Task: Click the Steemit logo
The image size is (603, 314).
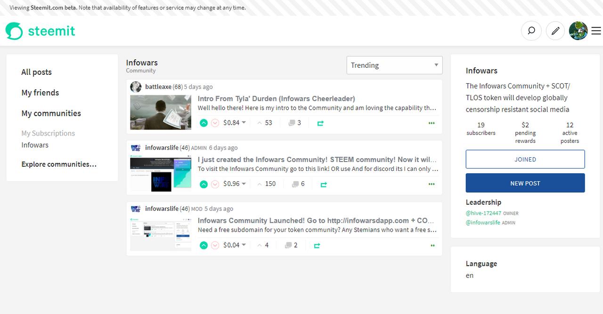Action: pos(41,31)
